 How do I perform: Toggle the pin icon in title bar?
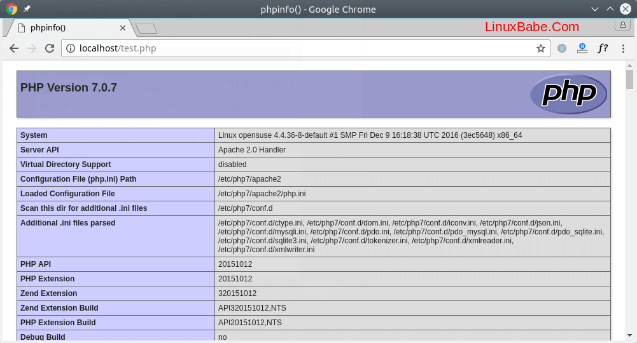click(27, 9)
